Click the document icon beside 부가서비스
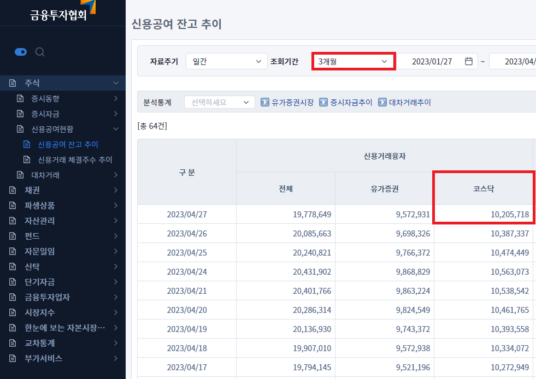Screen dimensions: 536x379 click(x=13, y=358)
